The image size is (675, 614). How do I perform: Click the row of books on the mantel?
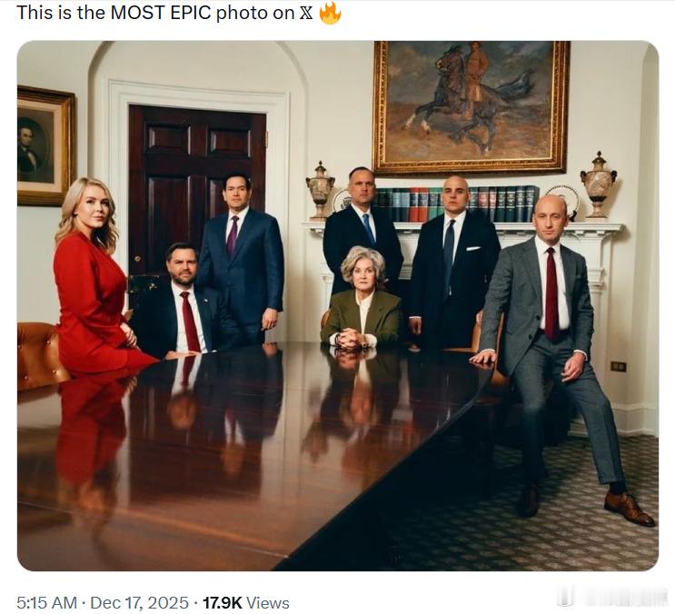456,204
